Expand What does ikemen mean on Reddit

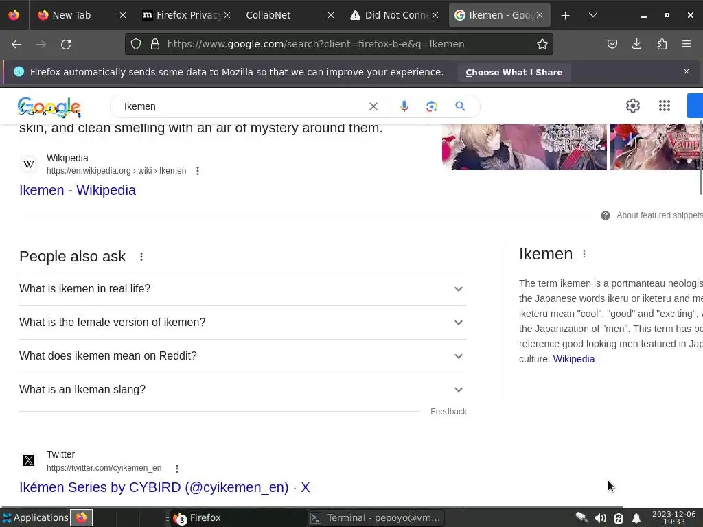pos(243,356)
